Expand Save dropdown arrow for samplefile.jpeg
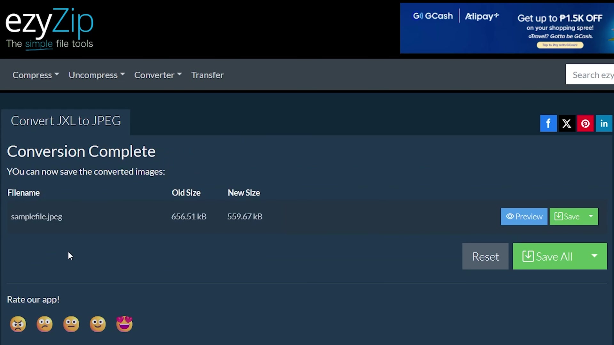Screen dimensions: 614x345 click(x=591, y=216)
